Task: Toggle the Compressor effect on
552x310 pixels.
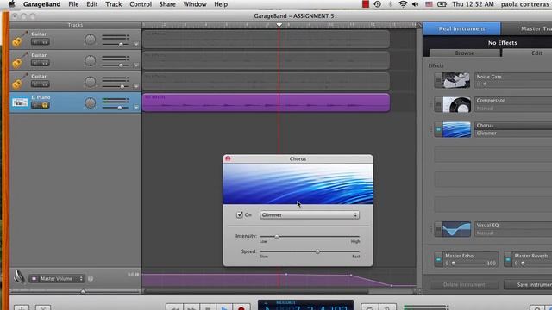Action: tap(438, 104)
